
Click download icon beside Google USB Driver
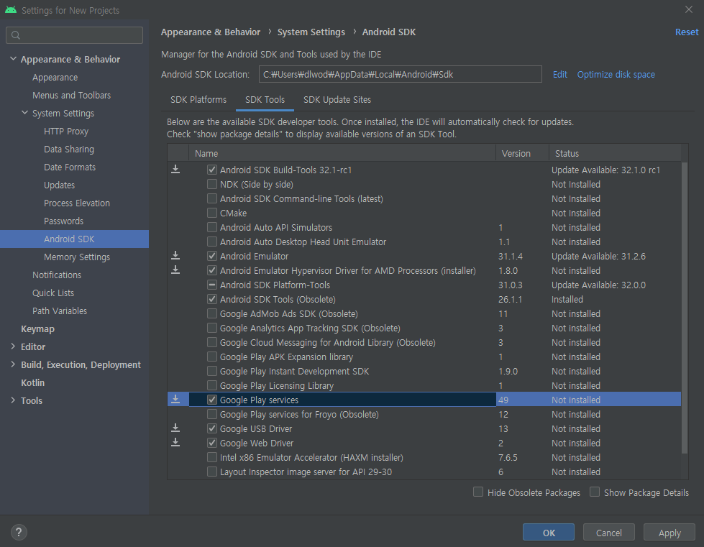pyautogui.click(x=175, y=428)
